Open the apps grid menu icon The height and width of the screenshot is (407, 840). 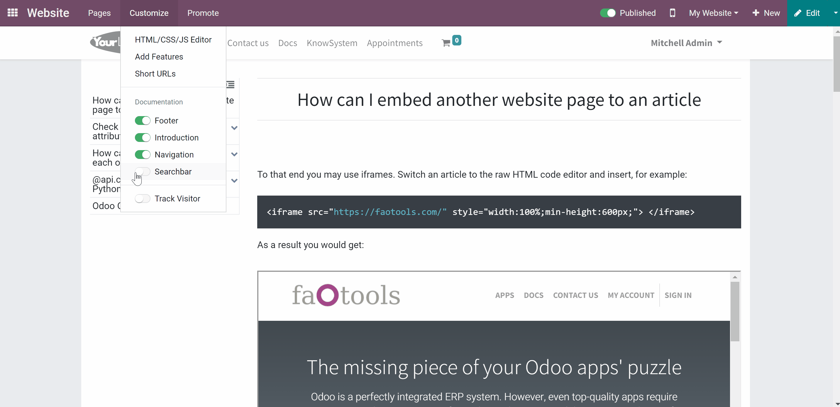tap(12, 13)
